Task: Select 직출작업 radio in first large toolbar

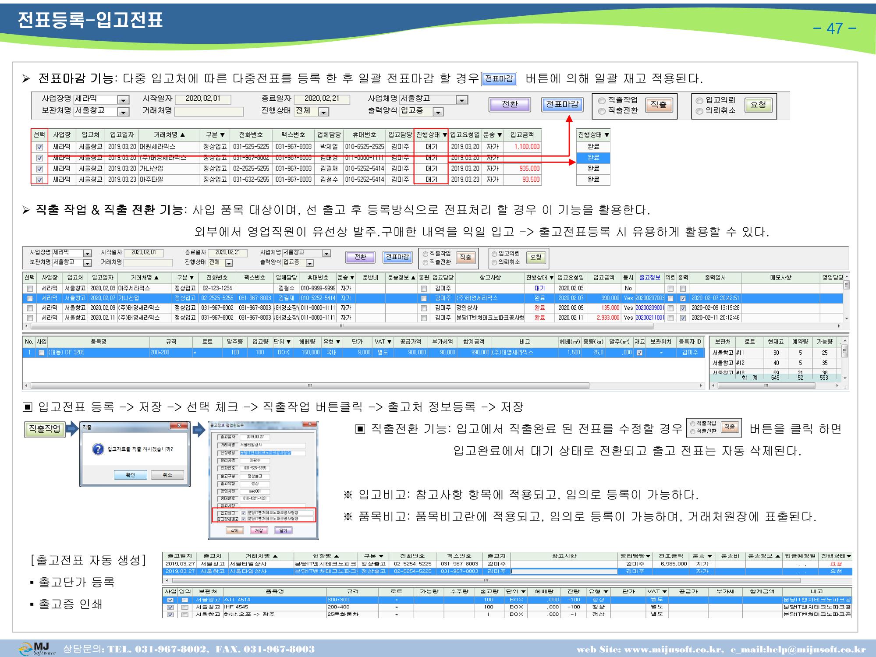Action: [x=602, y=100]
